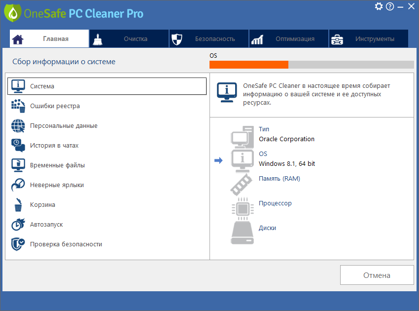Viewport: 419px width, 311px height.
Task: Click the Система monitor icon in list
Action: tap(18, 86)
